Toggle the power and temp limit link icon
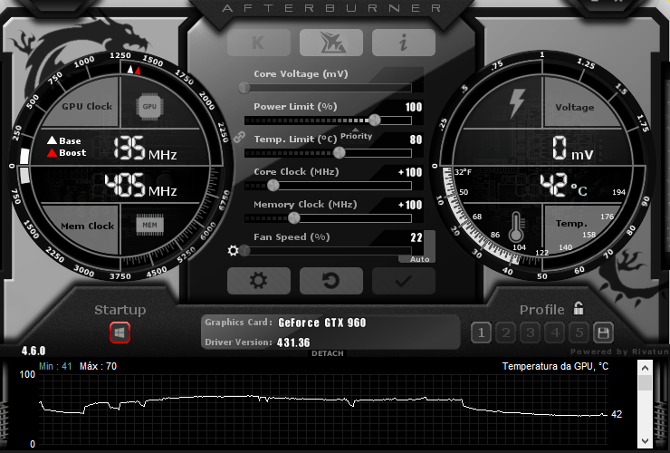This screenshot has width=670, height=453. pyautogui.click(x=239, y=137)
